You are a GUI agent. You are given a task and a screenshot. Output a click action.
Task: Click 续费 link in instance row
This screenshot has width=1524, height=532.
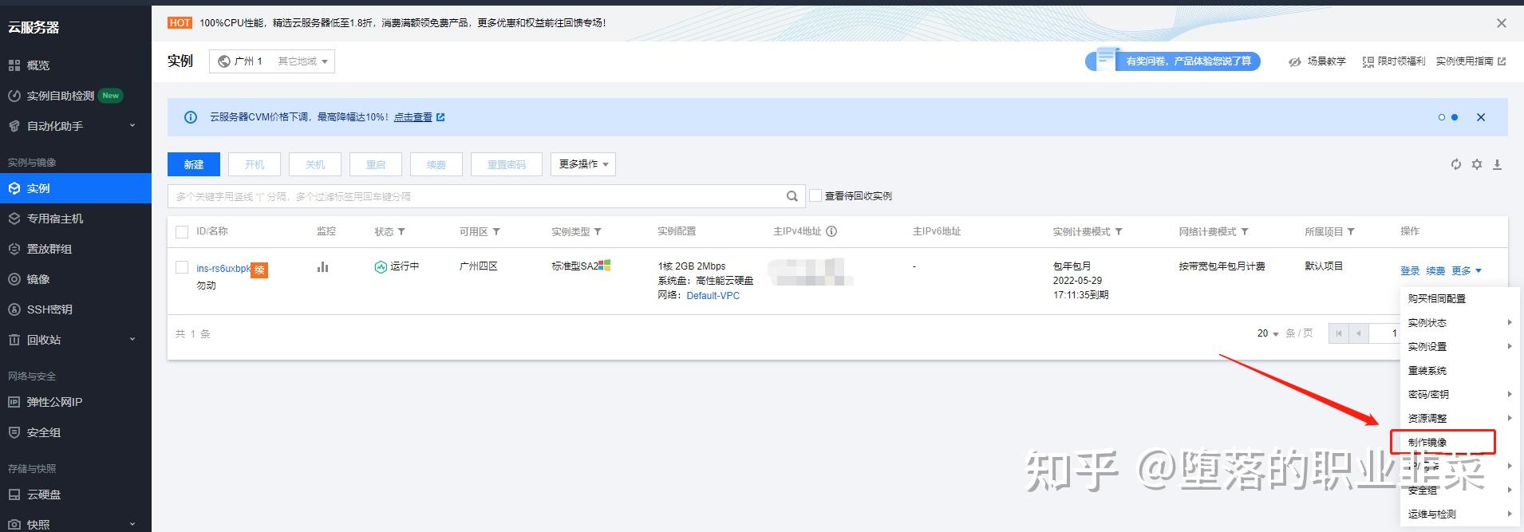point(1435,271)
